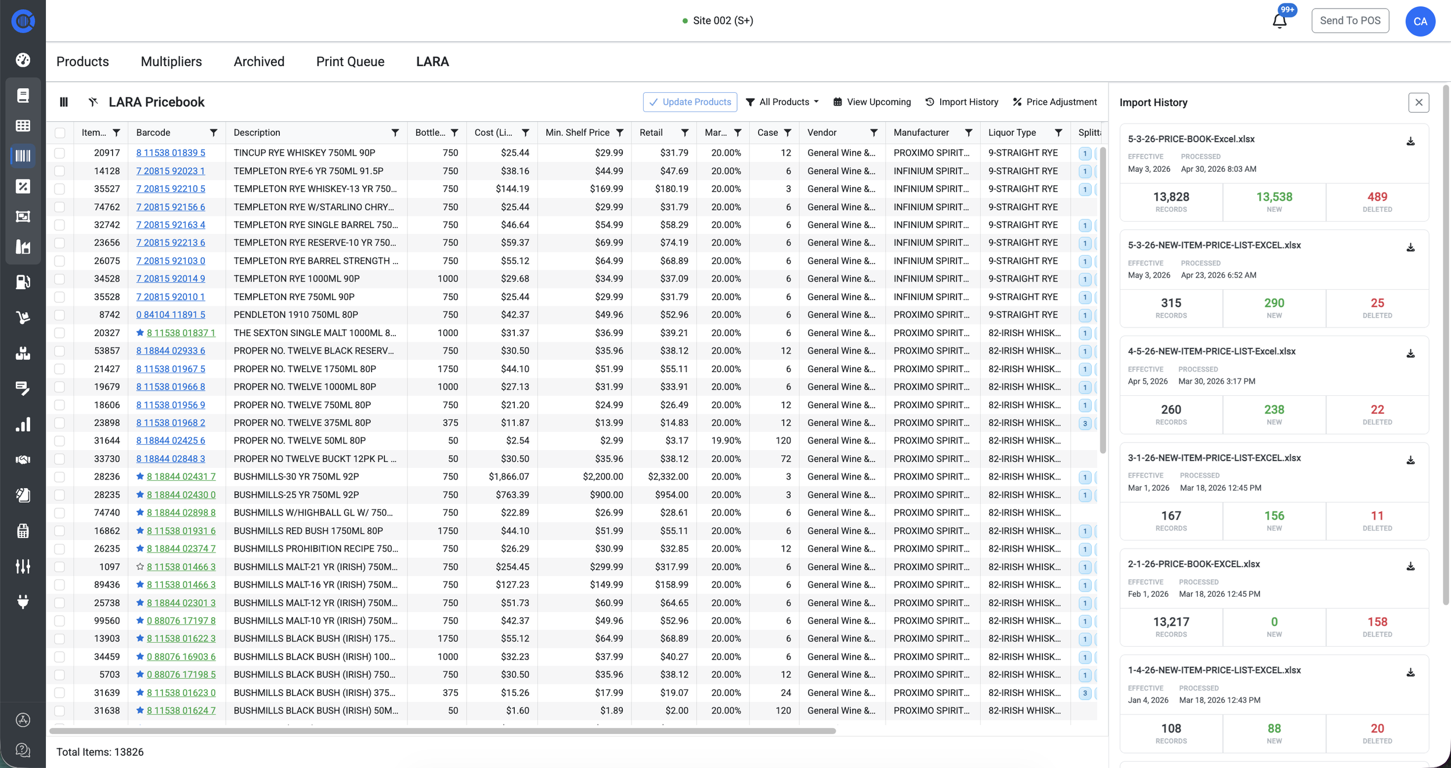Click the clear filters icon beside LARA Pricebook
Viewport: 1451px width, 768px height.
[93, 102]
